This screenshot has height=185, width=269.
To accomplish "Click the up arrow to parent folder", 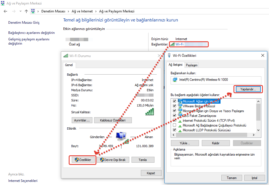I will click(x=26, y=11).
